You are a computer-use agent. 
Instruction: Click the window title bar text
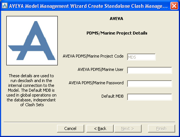(88, 6)
